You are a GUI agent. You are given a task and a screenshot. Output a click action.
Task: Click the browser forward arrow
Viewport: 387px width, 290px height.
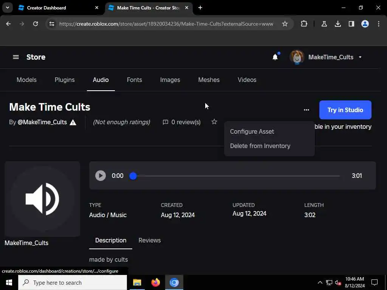click(x=22, y=24)
